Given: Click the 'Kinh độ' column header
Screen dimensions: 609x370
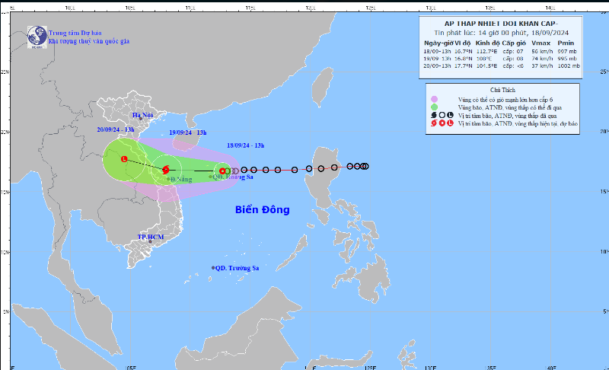Looking at the screenshot, I should point(487,43).
